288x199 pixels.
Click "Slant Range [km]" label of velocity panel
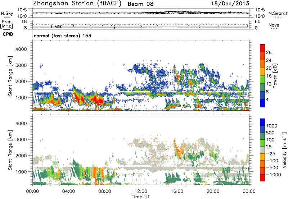[x=10, y=150]
